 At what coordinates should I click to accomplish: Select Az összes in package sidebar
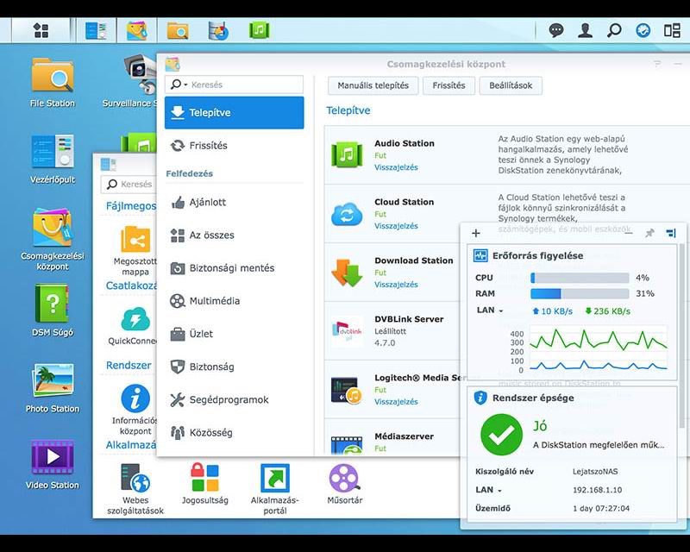(211, 235)
